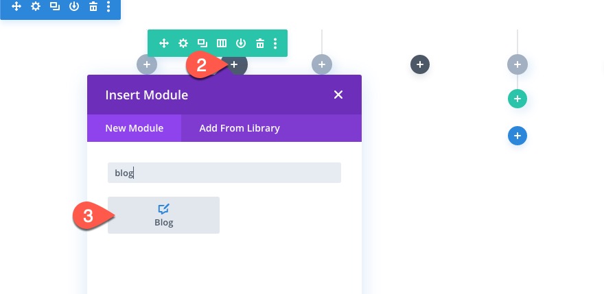Duplicate the section from blue toolbar
604x294 pixels.
pos(55,7)
